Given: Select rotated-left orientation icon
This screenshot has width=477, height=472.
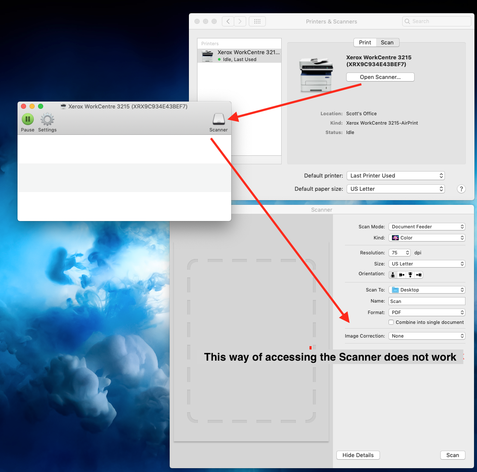Looking at the screenshot, I should pos(401,275).
